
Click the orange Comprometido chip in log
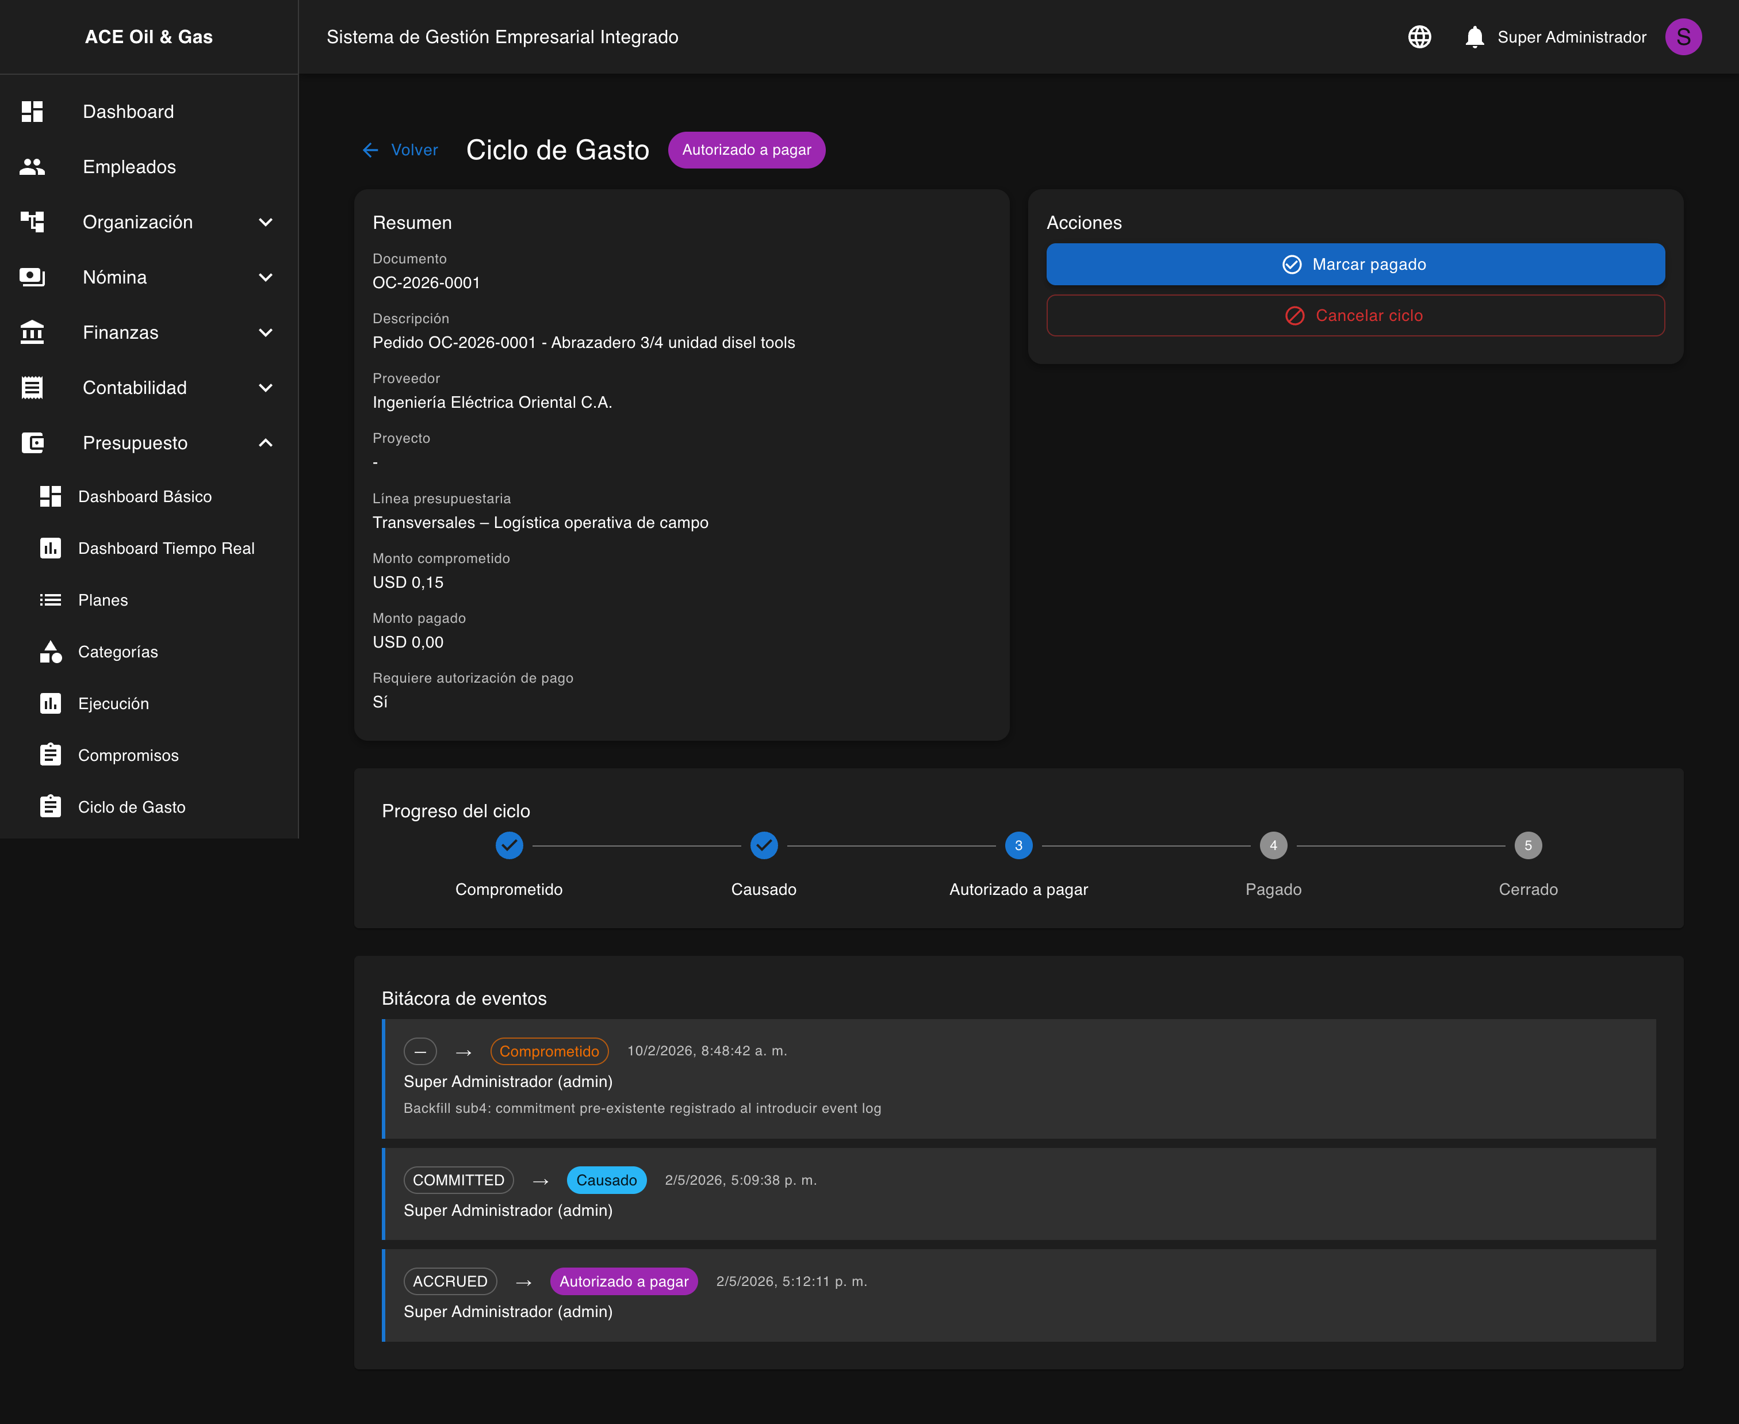click(550, 1051)
